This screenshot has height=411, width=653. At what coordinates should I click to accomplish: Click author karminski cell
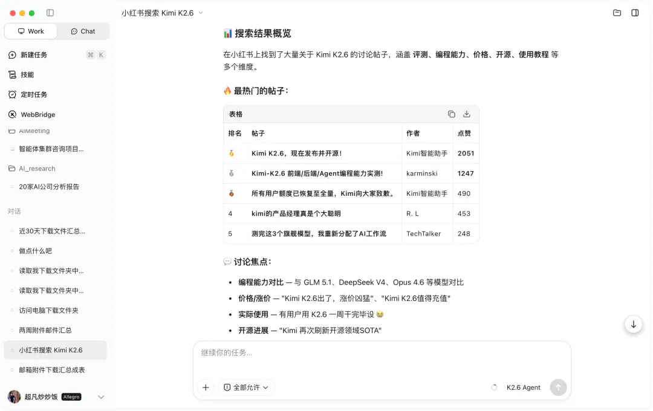pyautogui.click(x=422, y=173)
